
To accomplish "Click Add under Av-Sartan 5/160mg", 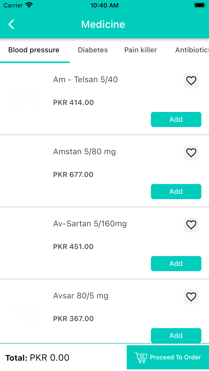I will click(176, 264).
